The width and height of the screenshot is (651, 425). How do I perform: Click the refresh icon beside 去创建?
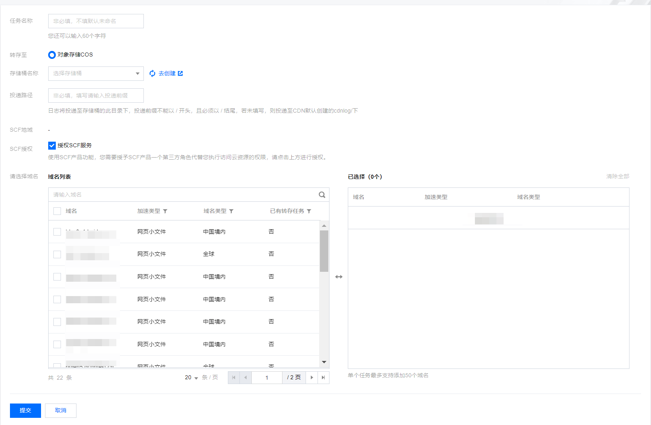coord(152,74)
